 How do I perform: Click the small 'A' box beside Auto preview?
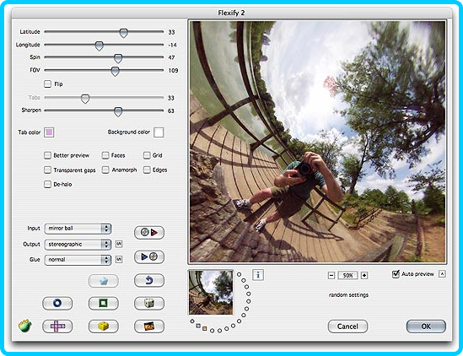pos(442,274)
